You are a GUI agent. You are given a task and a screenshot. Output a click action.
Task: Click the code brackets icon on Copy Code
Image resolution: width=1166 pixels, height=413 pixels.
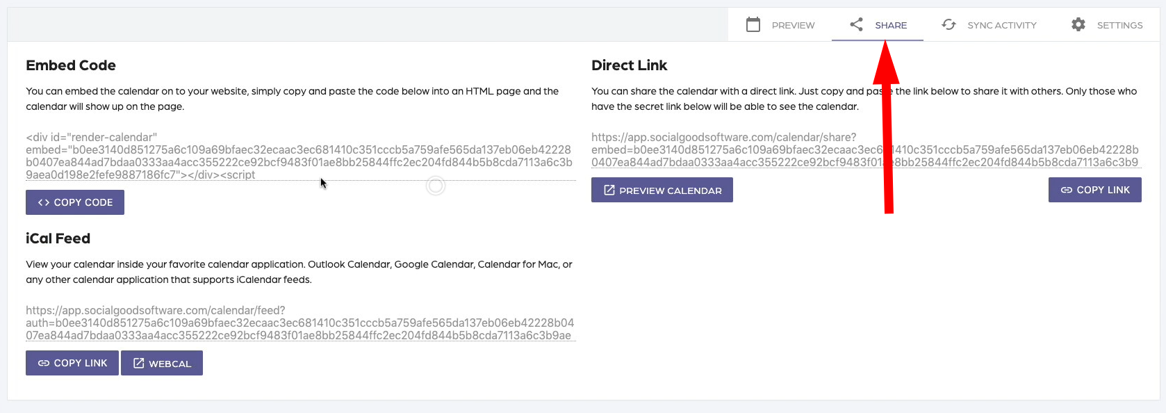pos(44,202)
